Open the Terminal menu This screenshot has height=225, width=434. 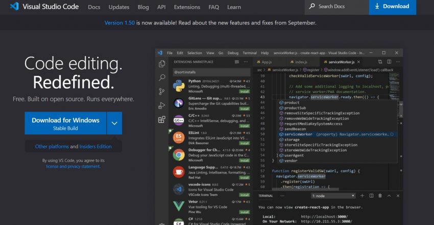click(x=250, y=53)
